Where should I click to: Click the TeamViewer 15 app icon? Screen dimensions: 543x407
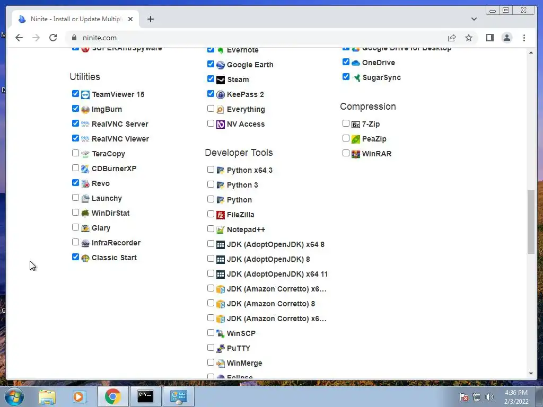(x=85, y=94)
